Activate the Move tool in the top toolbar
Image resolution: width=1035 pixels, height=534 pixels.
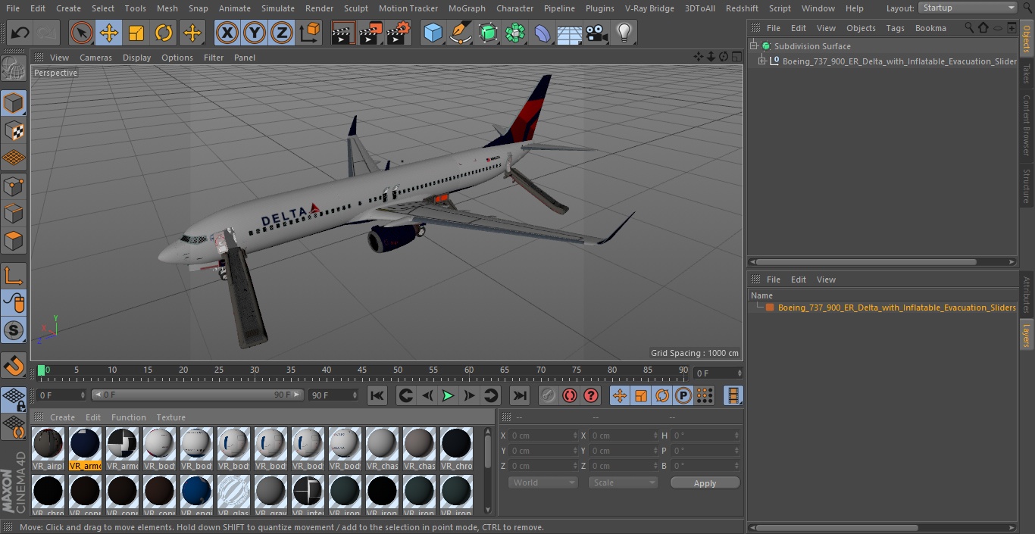[109, 33]
